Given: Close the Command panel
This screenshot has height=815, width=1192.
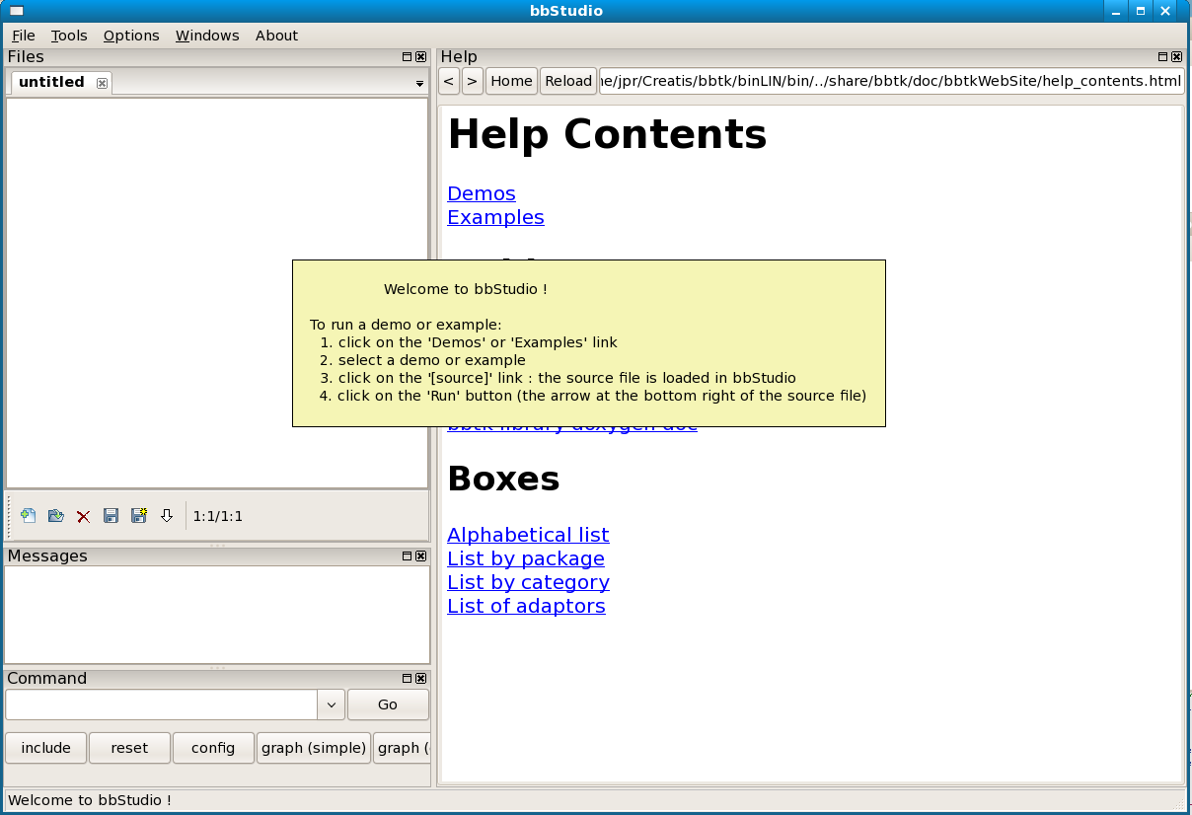Looking at the screenshot, I should 421,679.
